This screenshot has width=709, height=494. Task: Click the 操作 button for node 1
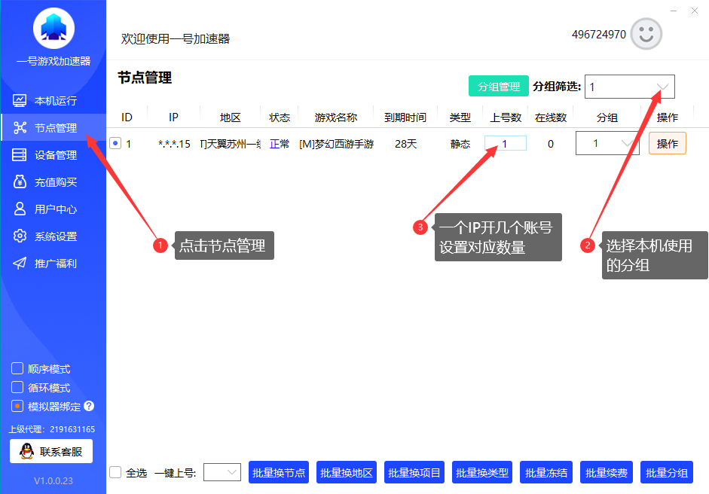pyautogui.click(x=668, y=143)
